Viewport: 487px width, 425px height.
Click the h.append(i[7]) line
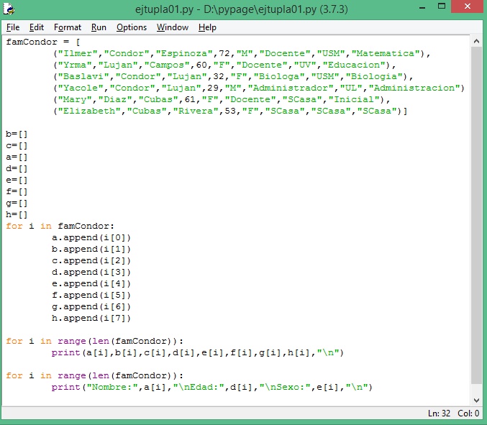91,318
